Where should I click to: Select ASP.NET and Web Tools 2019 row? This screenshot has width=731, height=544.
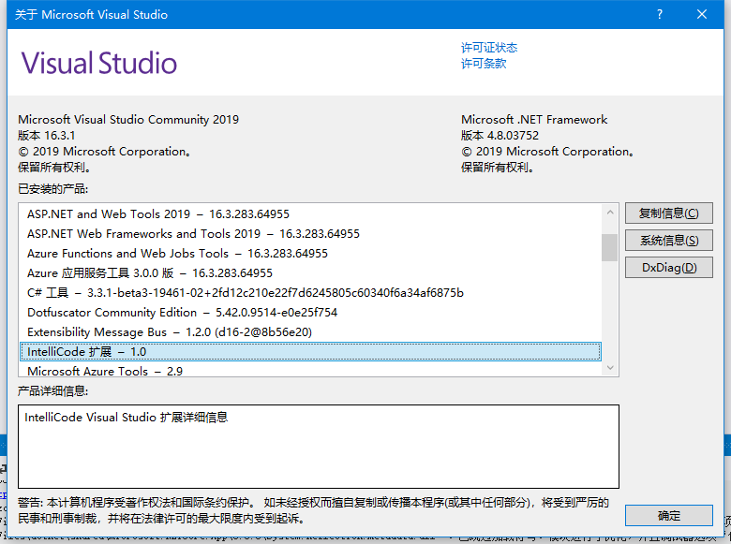coord(310,214)
